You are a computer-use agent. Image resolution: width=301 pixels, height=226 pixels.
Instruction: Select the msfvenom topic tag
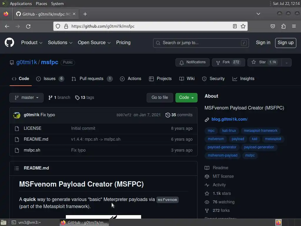click(215, 139)
